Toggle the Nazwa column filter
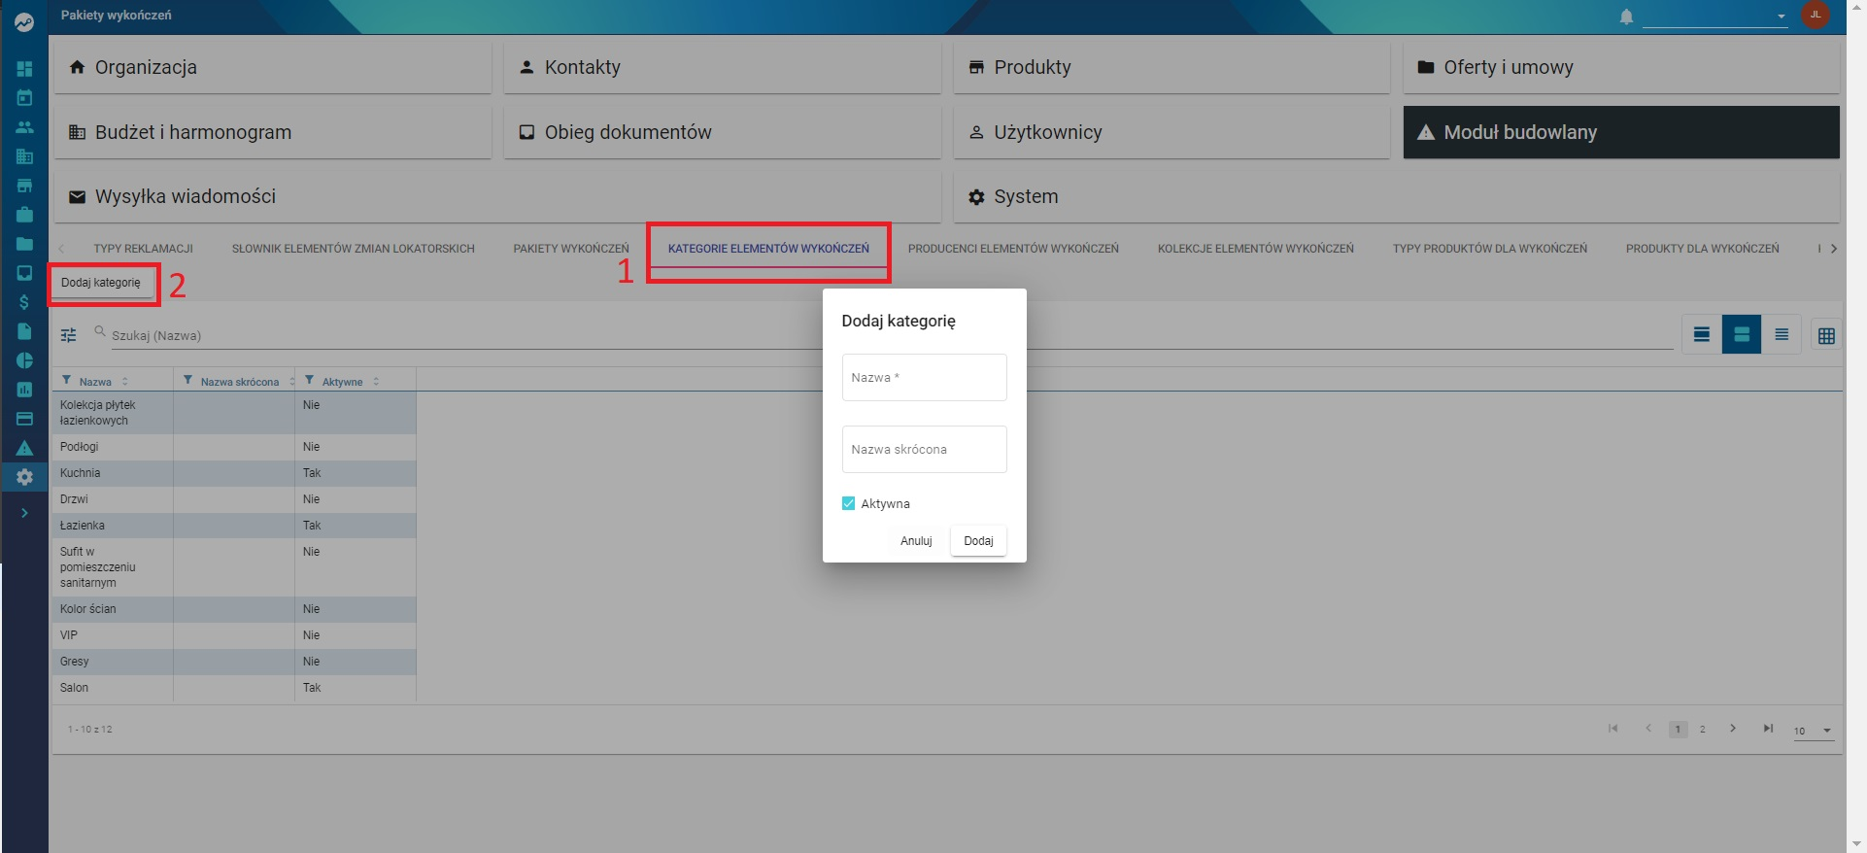Screen dimensions: 1867x853 point(66,381)
